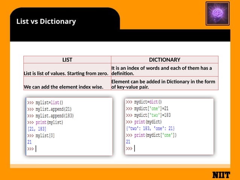Click output "{'two': 183, 'one': 21}"

[x=150, y=128]
